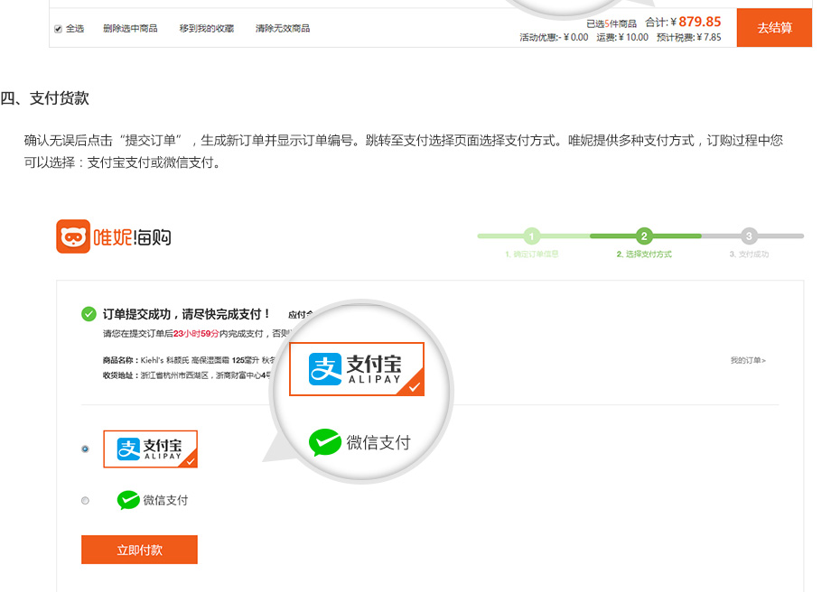This screenshot has height=592, width=831.
Task: Click the 订单提交成功，请尽快完成支付！ message
Action: click(186, 315)
